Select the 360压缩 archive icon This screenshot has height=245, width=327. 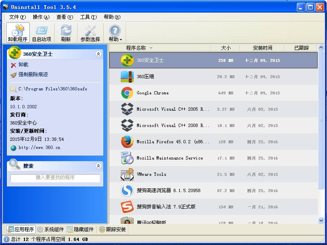point(127,77)
